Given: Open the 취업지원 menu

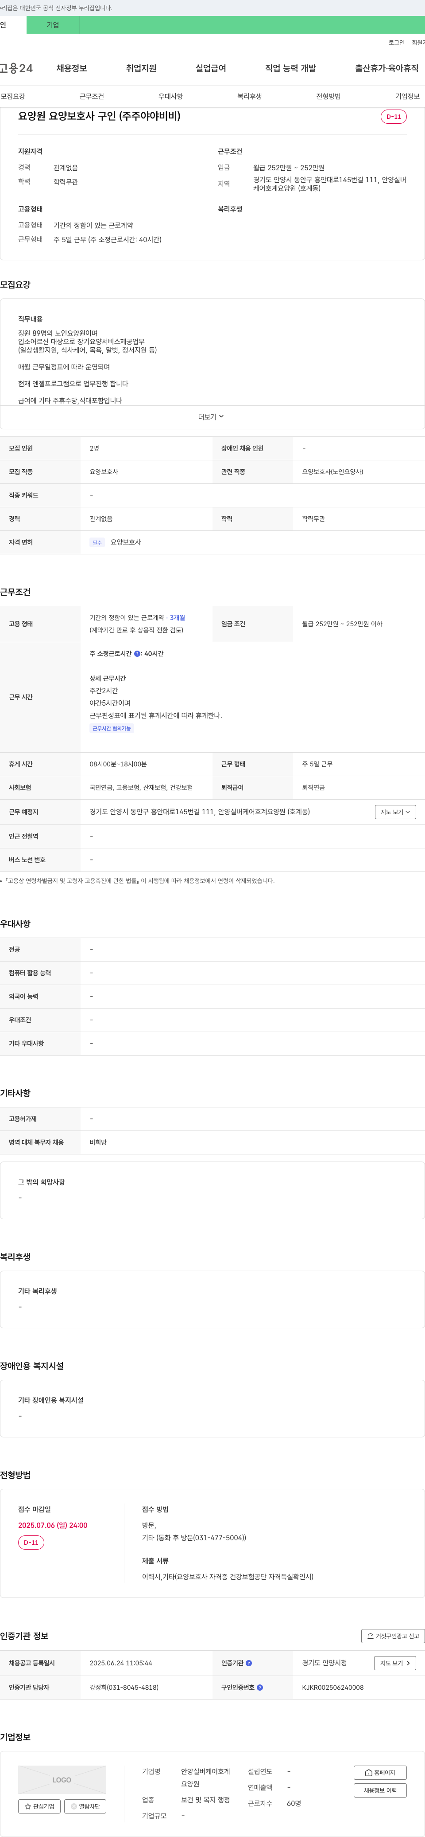Looking at the screenshot, I should point(141,68).
